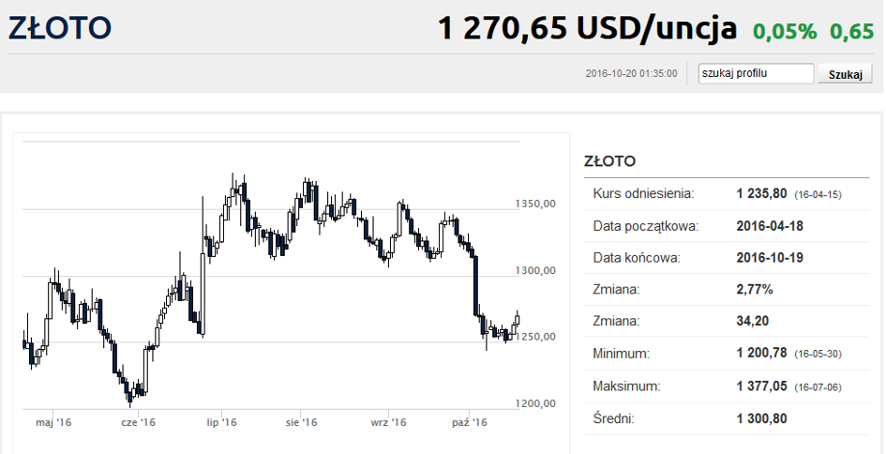Click the 'paź '16' axis label
The height and width of the screenshot is (454, 886).
[x=471, y=422]
